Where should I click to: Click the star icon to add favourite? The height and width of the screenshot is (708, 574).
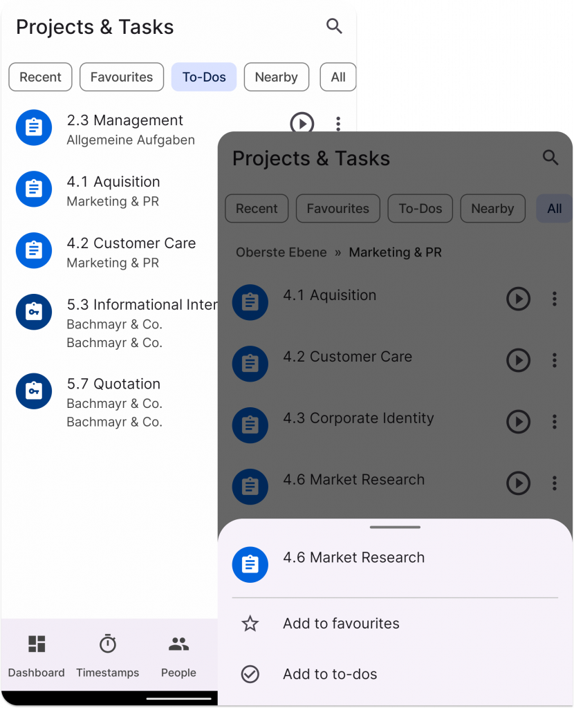pos(250,624)
